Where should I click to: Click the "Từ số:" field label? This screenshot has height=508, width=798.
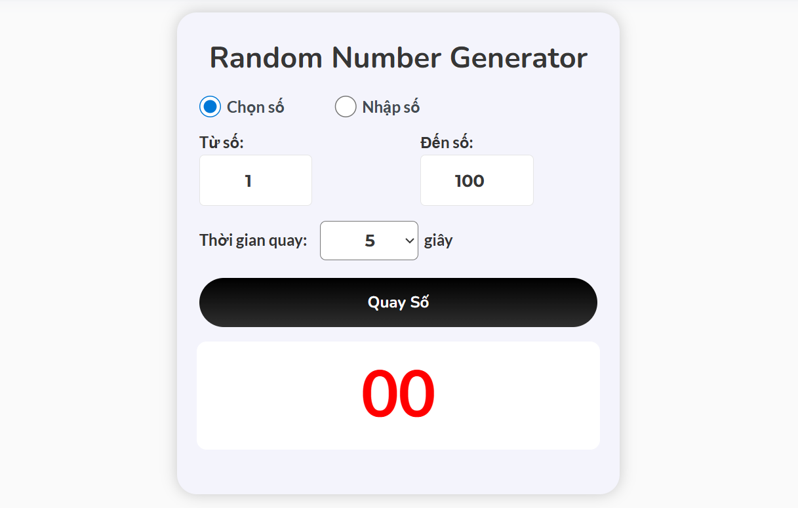click(x=222, y=142)
